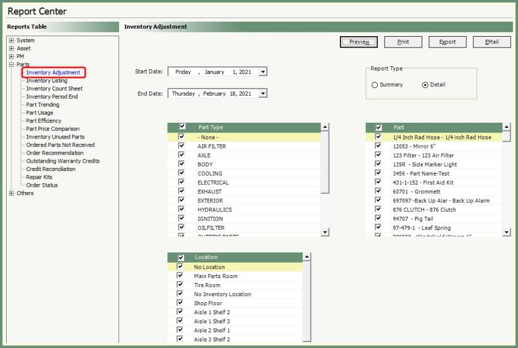Expand the Others reports node
Image resolution: width=518 pixels, height=348 pixels.
pos(11,193)
